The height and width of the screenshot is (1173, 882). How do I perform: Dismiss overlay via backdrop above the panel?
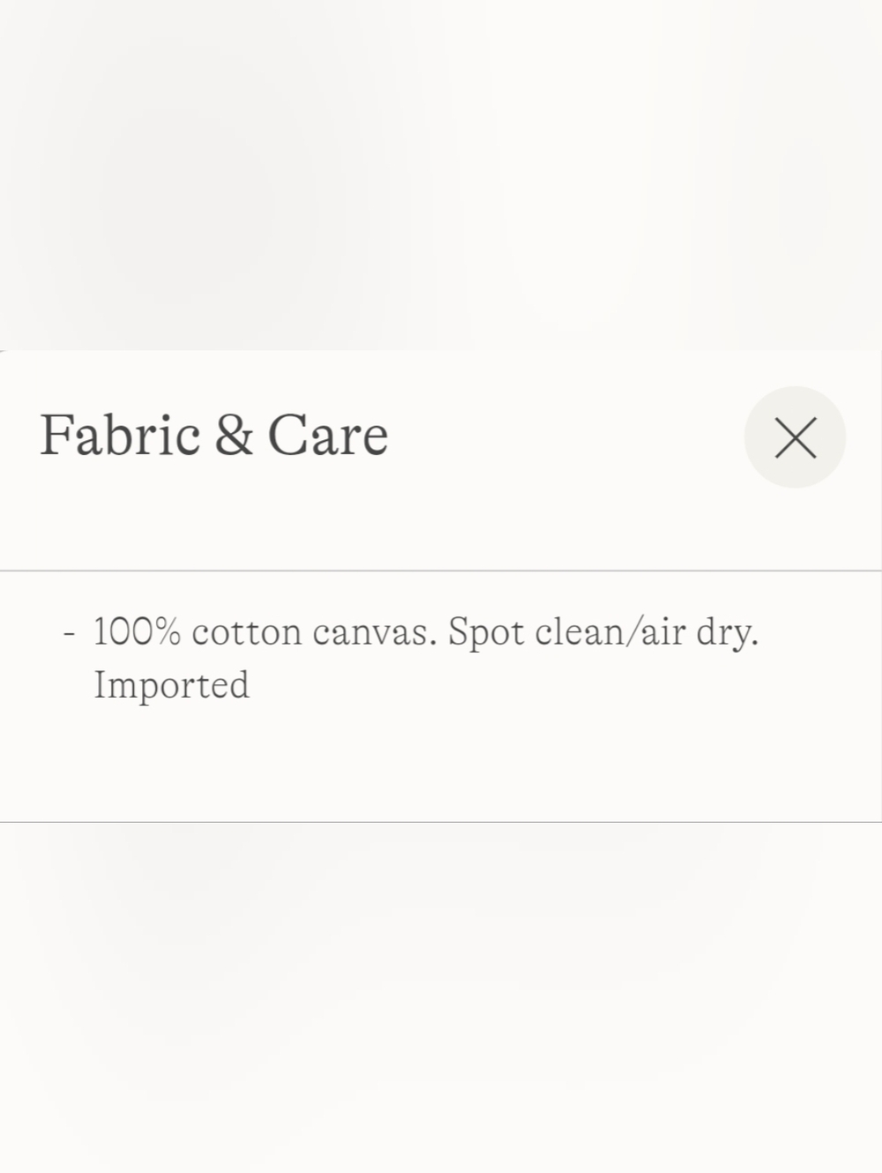pyautogui.click(x=441, y=175)
